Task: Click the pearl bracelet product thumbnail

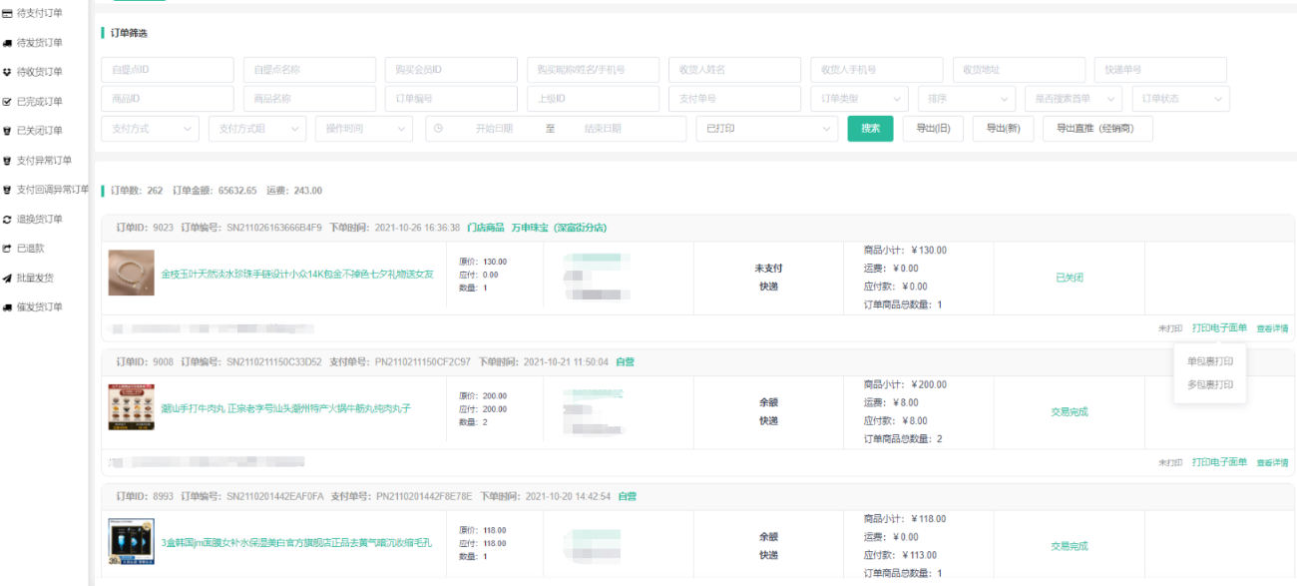Action: click(131, 274)
